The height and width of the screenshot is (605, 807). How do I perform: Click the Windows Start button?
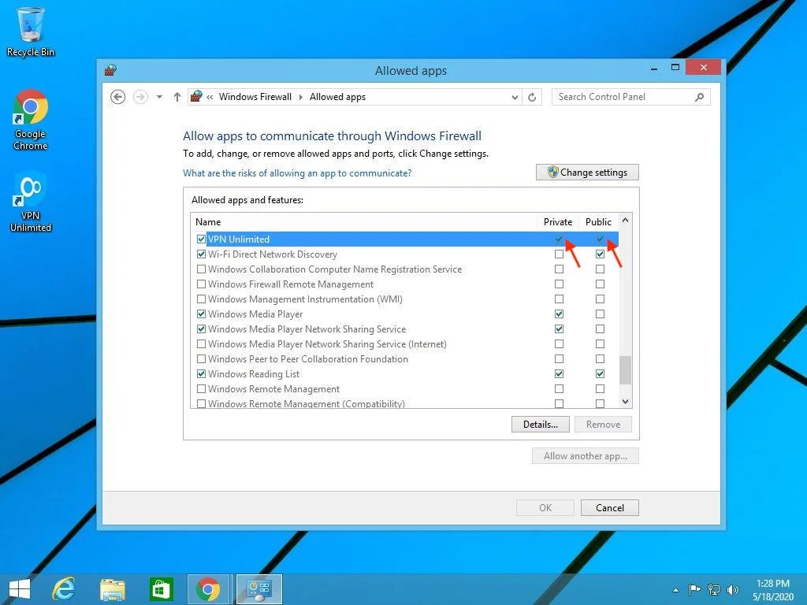coord(19,589)
